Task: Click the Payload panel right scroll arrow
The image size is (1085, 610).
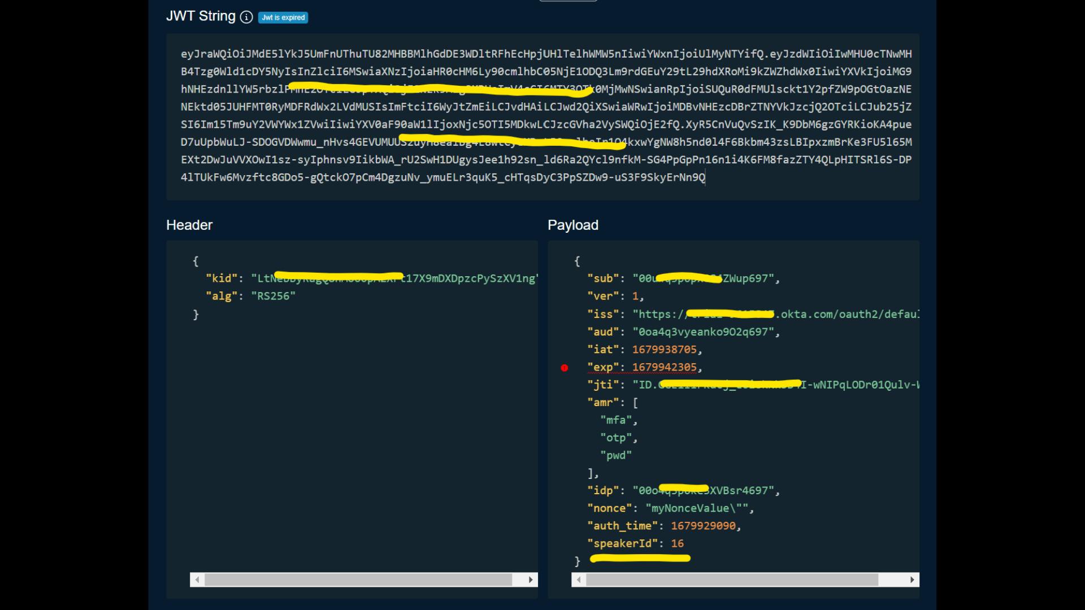Action: (x=912, y=579)
